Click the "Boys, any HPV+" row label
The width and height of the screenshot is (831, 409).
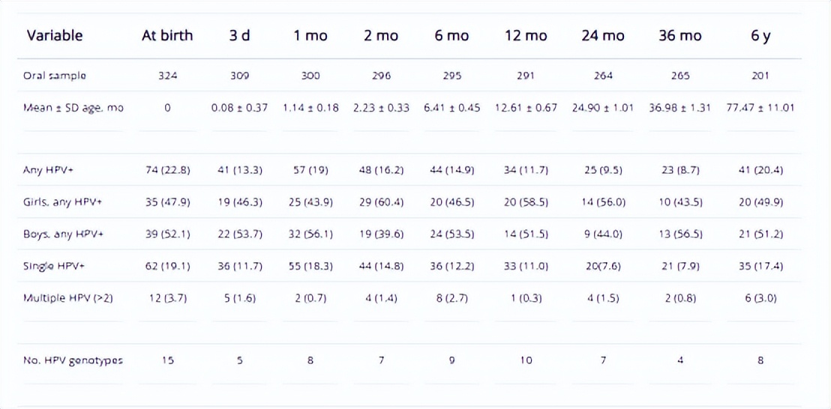coord(63,234)
